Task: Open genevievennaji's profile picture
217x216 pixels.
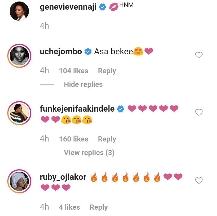Action: pyautogui.click(x=19, y=11)
